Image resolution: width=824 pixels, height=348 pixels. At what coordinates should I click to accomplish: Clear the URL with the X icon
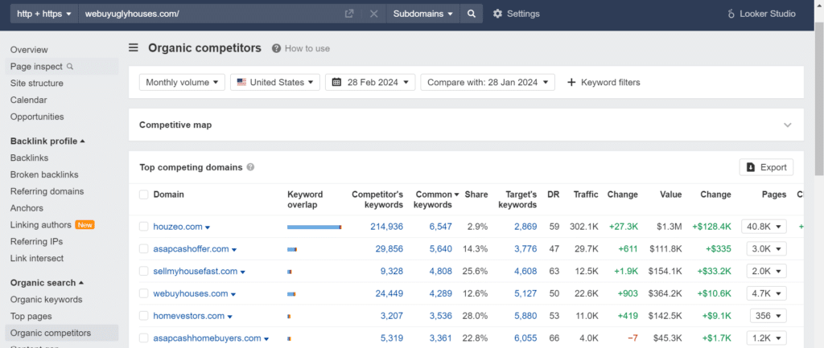pyautogui.click(x=373, y=14)
